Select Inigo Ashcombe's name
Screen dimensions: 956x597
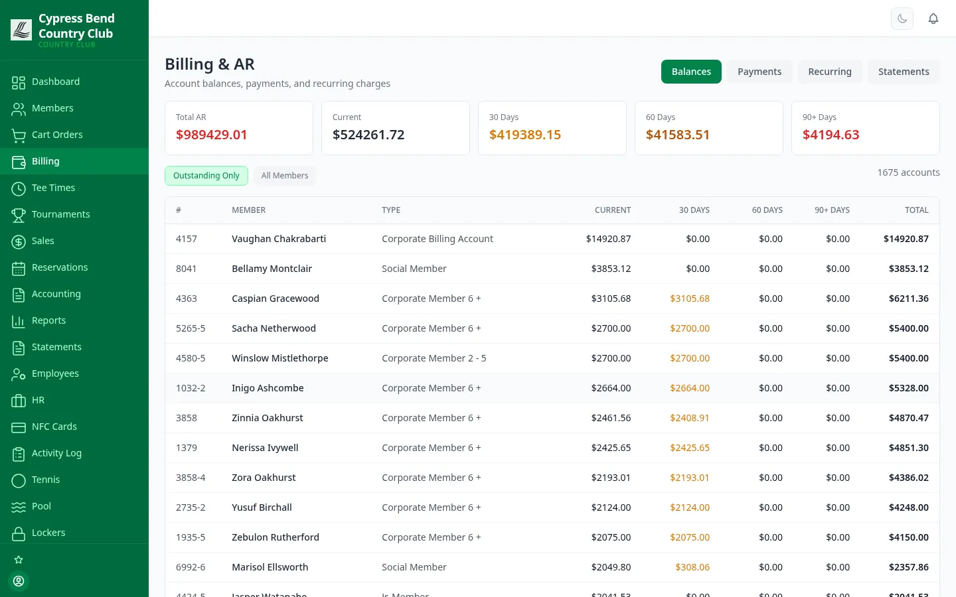[268, 388]
